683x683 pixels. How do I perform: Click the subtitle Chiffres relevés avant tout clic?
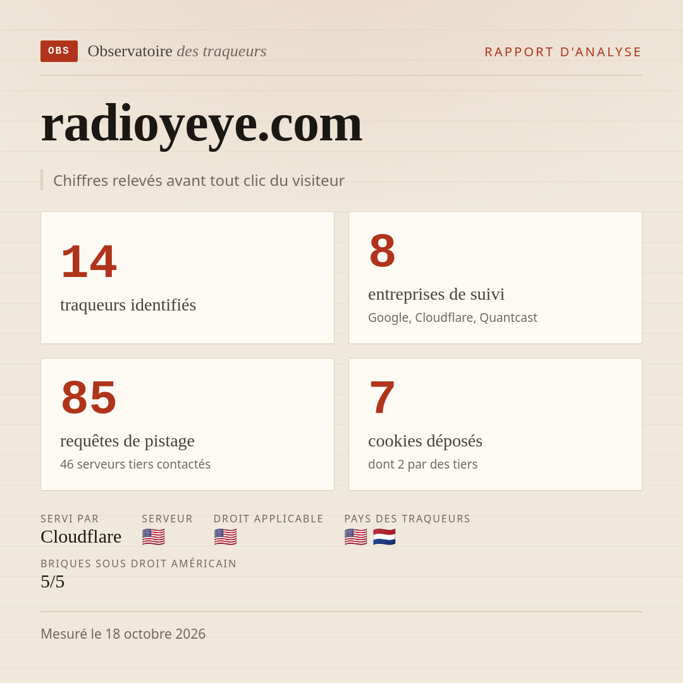[199, 180]
